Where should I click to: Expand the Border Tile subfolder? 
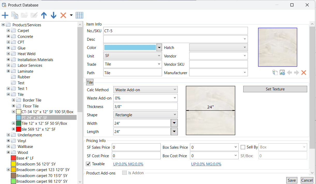pyautogui.click(x=13, y=100)
